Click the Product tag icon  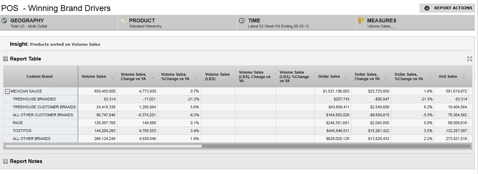123,21
